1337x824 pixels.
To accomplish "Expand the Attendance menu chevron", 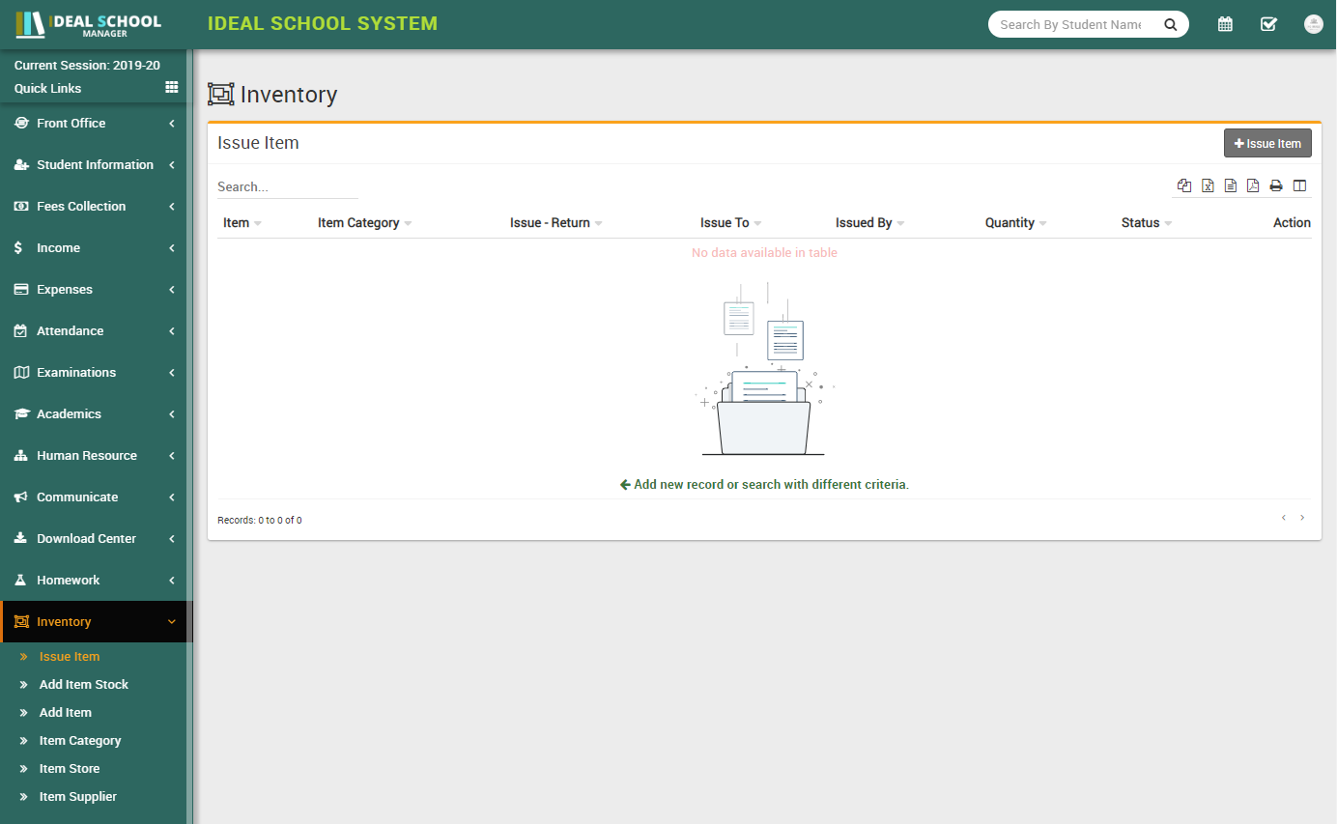I will [172, 330].
